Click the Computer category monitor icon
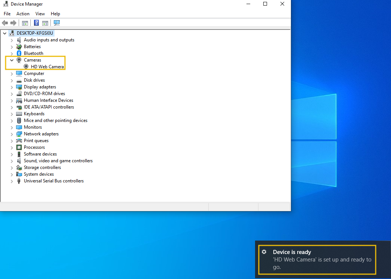 (x=19, y=73)
